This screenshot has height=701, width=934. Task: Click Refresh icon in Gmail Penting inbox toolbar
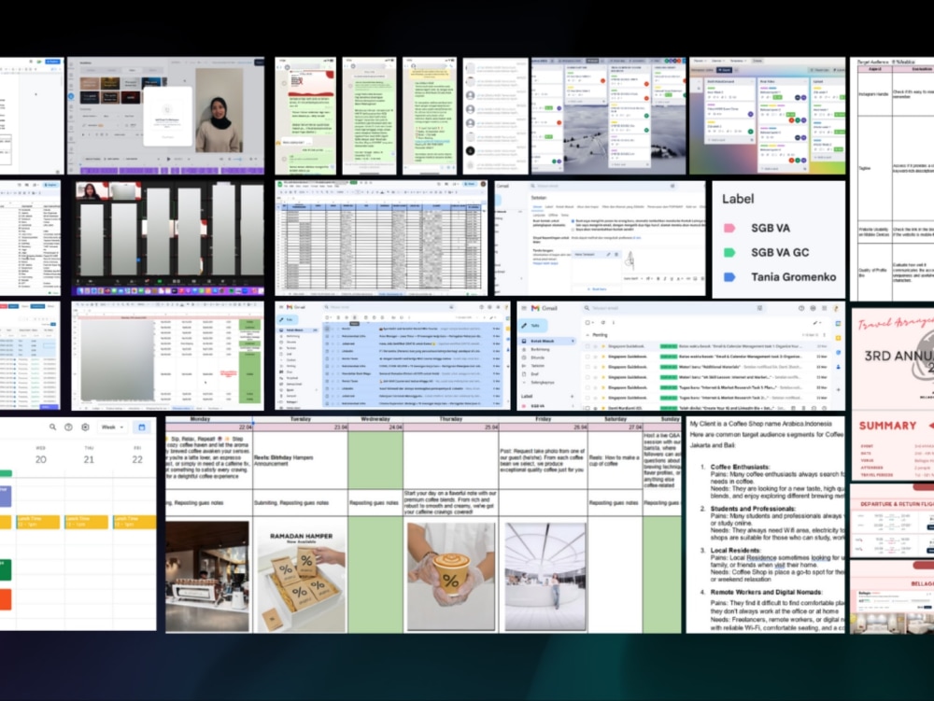[602, 323]
